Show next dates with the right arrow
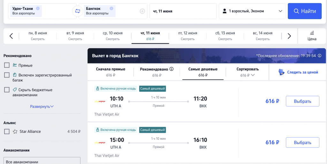This screenshot has height=164, width=327. point(289,36)
